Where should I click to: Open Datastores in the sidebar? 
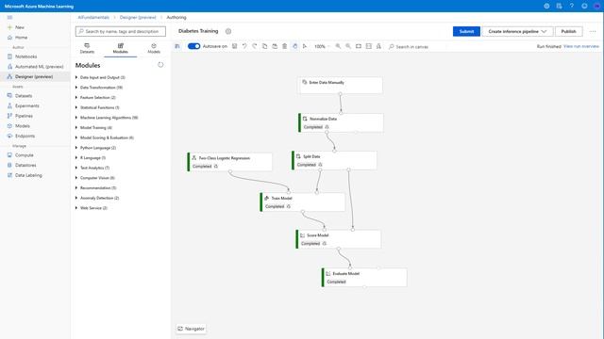pyautogui.click(x=22, y=165)
